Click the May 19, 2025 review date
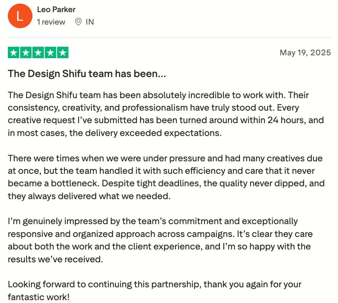Screen dimensions: 338x303 [305, 53]
